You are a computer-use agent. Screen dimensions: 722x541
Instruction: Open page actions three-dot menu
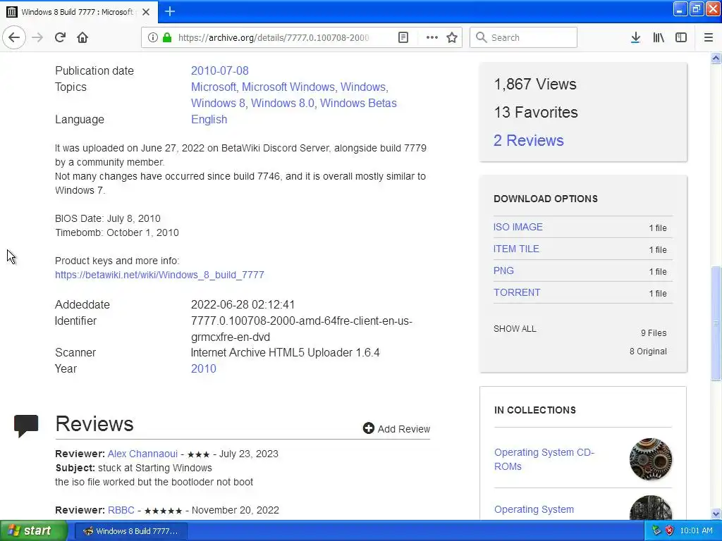pyautogui.click(x=432, y=37)
